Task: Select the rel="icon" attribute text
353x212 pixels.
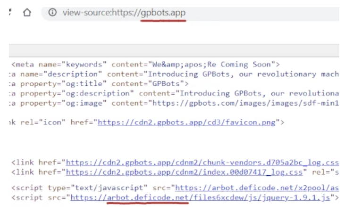Action: coord(43,122)
